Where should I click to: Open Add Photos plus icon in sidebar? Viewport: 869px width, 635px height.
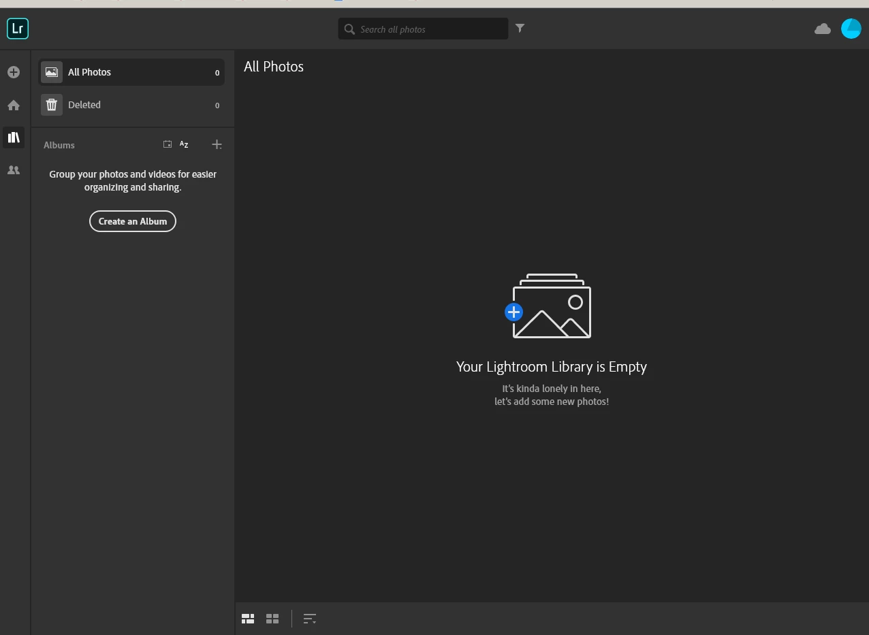pos(14,71)
